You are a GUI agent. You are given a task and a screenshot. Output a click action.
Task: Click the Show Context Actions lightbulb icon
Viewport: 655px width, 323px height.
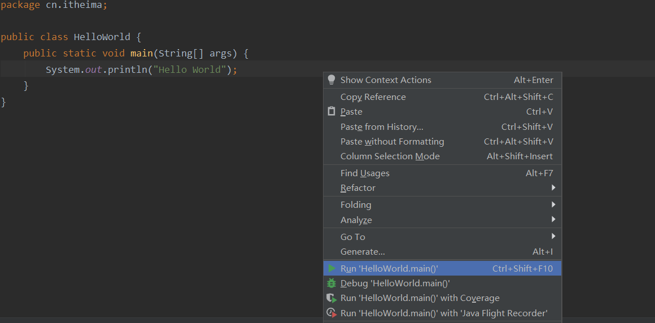[x=331, y=80]
